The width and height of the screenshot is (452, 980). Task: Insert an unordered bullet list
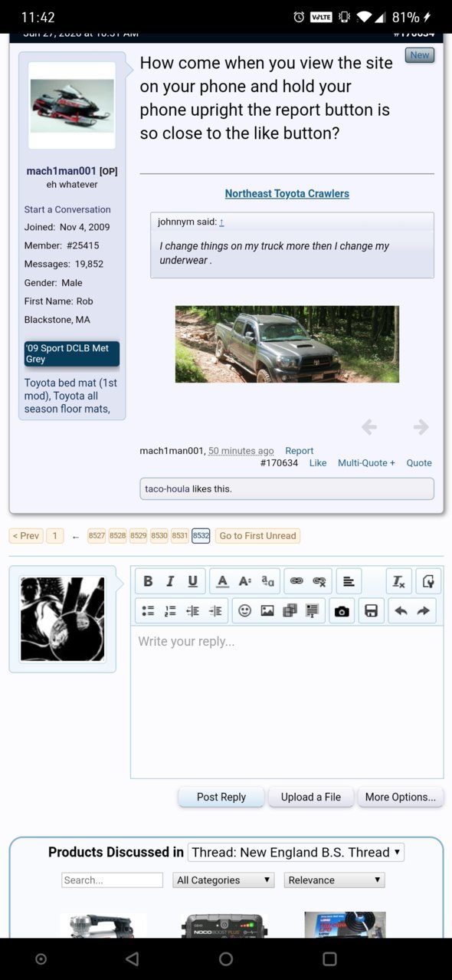pyautogui.click(x=149, y=610)
